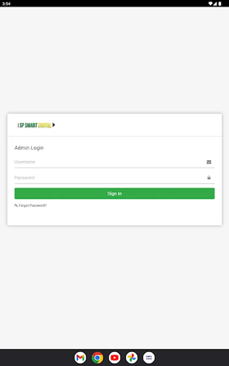Open the Forgot Password? link
This screenshot has width=229, height=366.
point(33,205)
